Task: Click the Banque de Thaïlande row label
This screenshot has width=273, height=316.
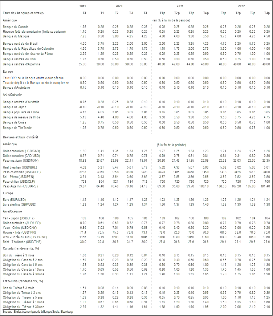Action: point(18,128)
